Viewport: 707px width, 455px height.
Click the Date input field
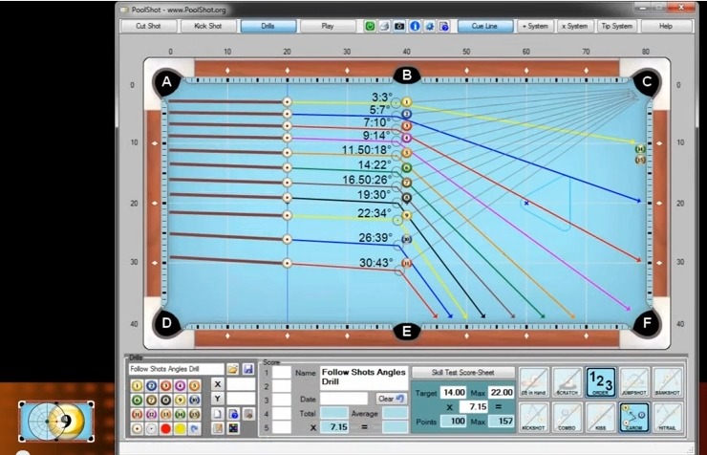click(x=344, y=398)
